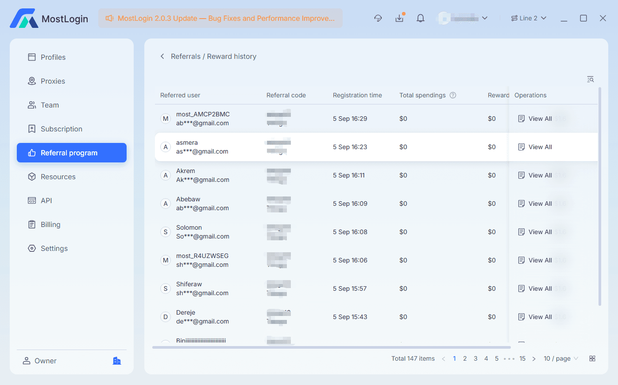Click the building icon next to Owner

point(117,361)
